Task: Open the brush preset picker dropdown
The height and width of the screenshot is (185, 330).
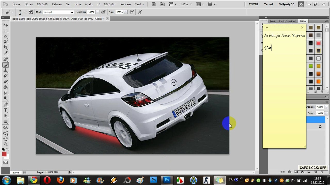Action: point(25,12)
